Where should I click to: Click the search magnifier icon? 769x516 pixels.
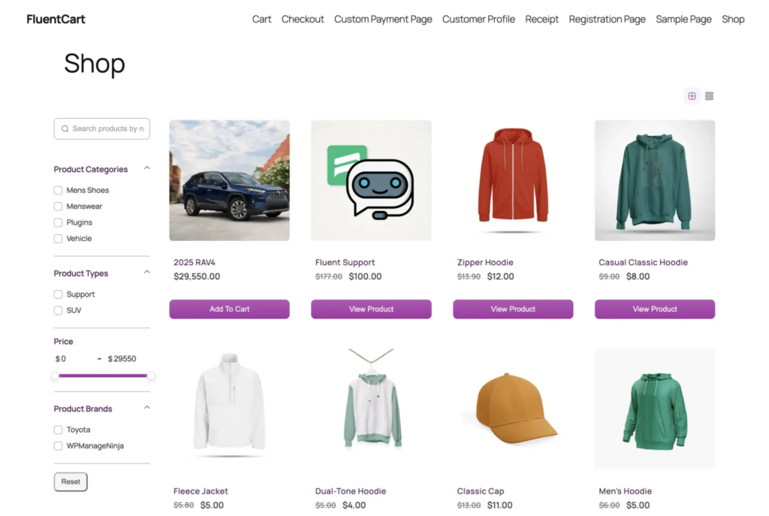pyautogui.click(x=65, y=129)
